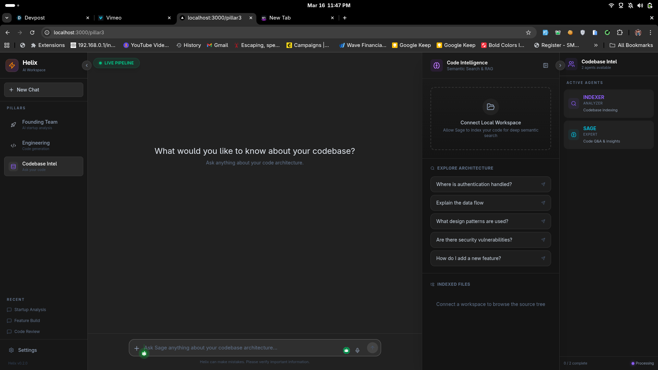Click the folder icon in Connect Local Workspace

(x=490, y=107)
